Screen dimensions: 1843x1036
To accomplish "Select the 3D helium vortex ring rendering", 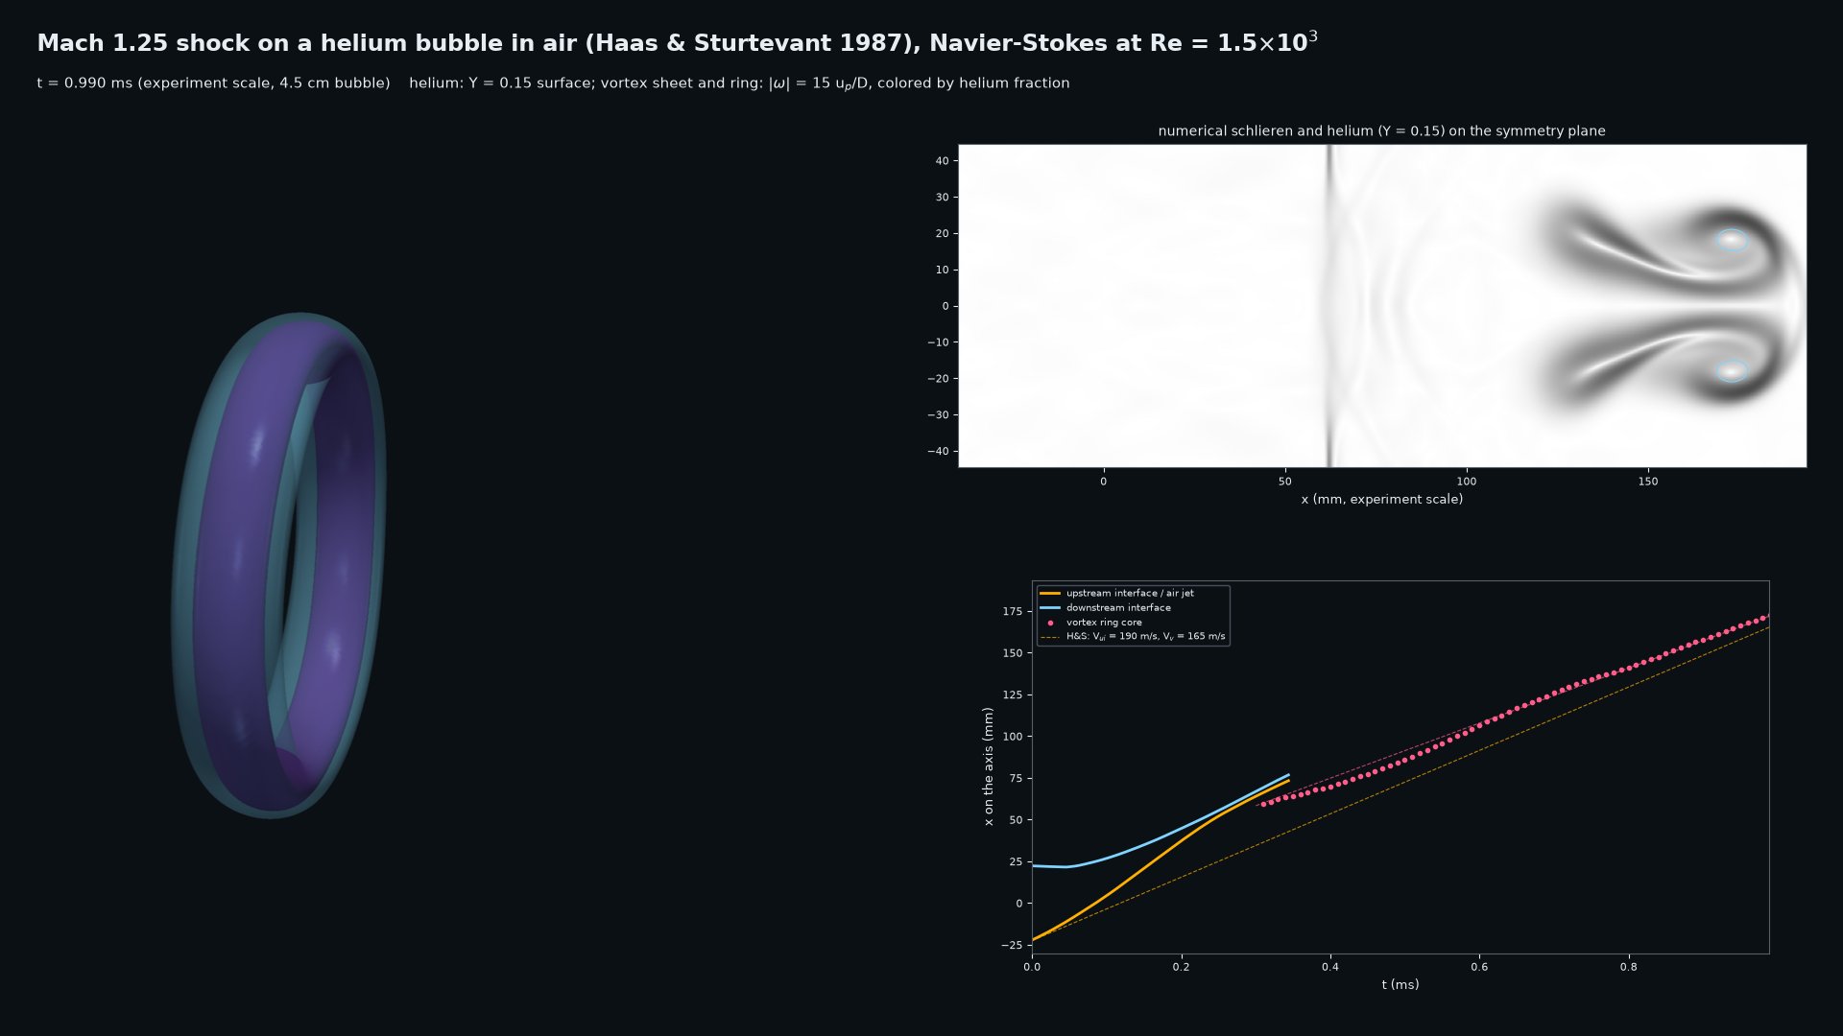I will tap(278, 565).
